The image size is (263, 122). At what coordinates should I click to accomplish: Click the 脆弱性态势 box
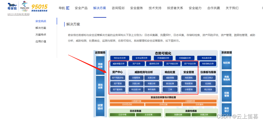coord(154,64)
